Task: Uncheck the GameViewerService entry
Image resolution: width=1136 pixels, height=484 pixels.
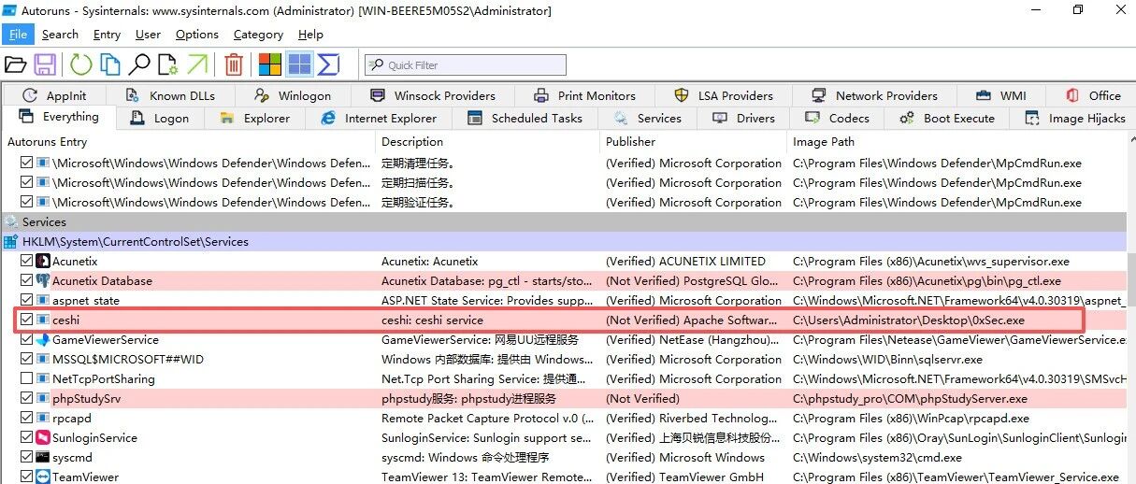Action: pyautogui.click(x=26, y=340)
